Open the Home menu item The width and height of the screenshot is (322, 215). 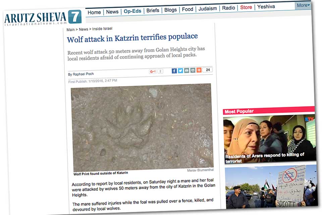tap(94, 12)
